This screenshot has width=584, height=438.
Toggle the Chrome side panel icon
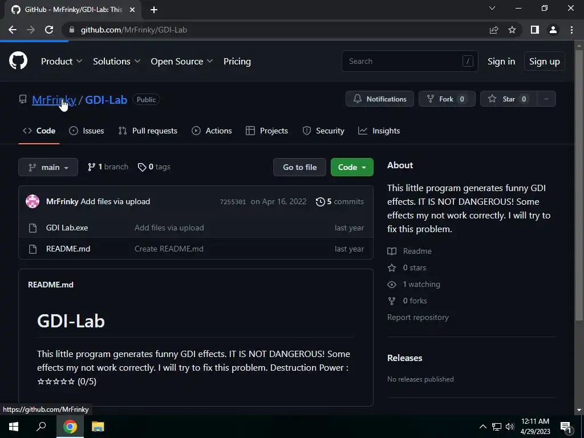coord(535,30)
